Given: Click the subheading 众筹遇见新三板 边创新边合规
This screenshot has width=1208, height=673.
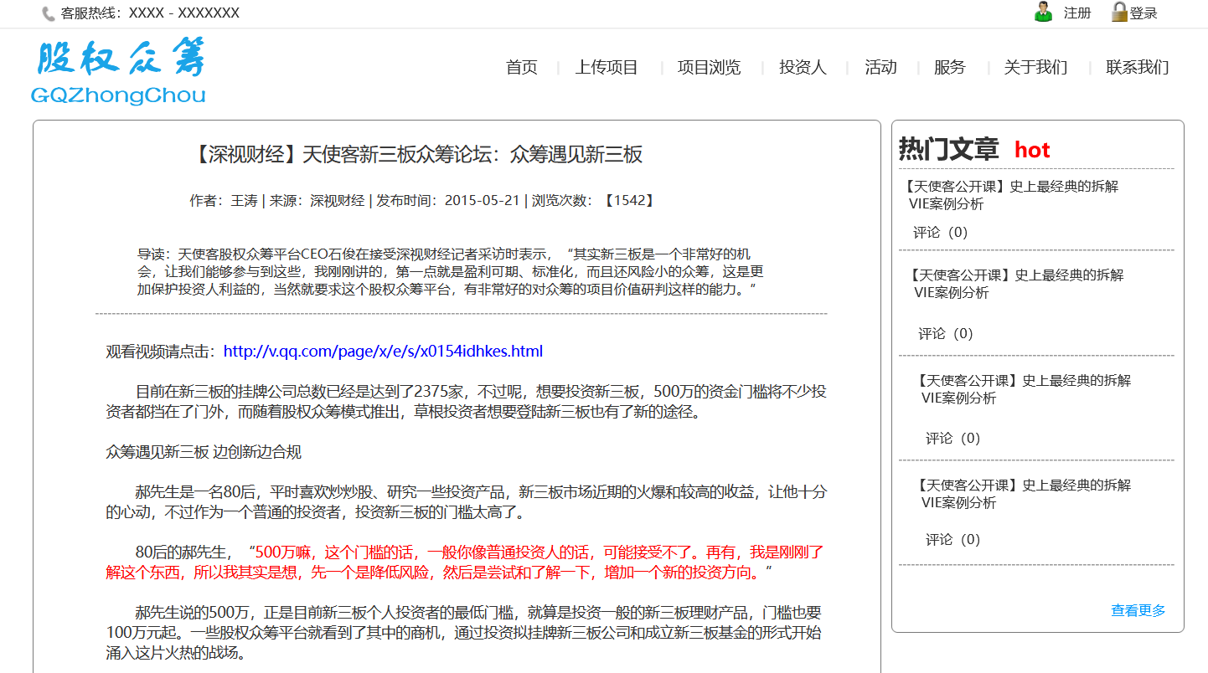Looking at the screenshot, I should (204, 453).
